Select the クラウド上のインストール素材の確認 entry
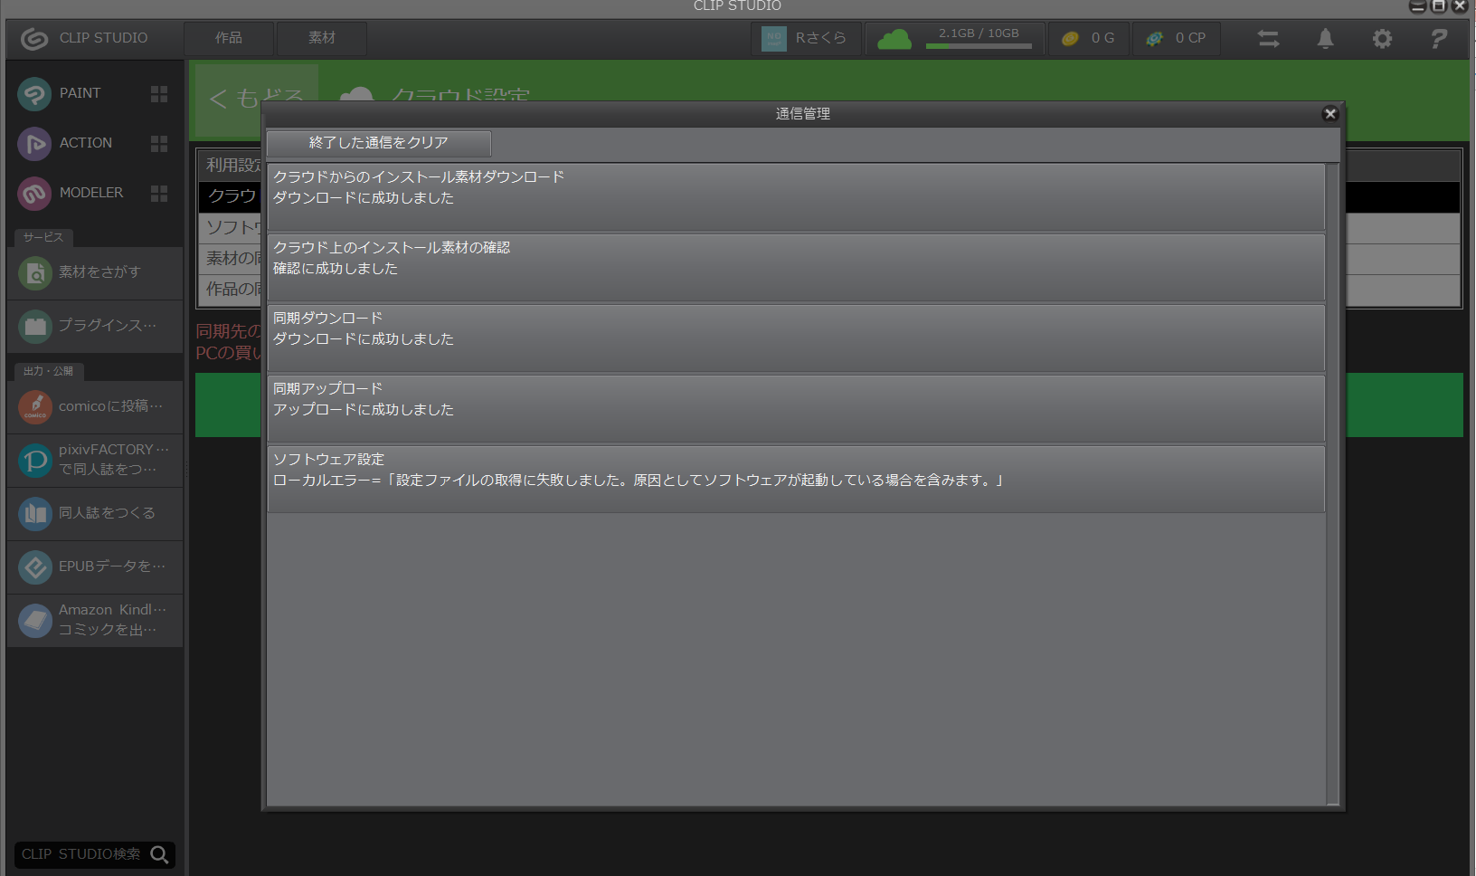 pyautogui.click(x=796, y=267)
